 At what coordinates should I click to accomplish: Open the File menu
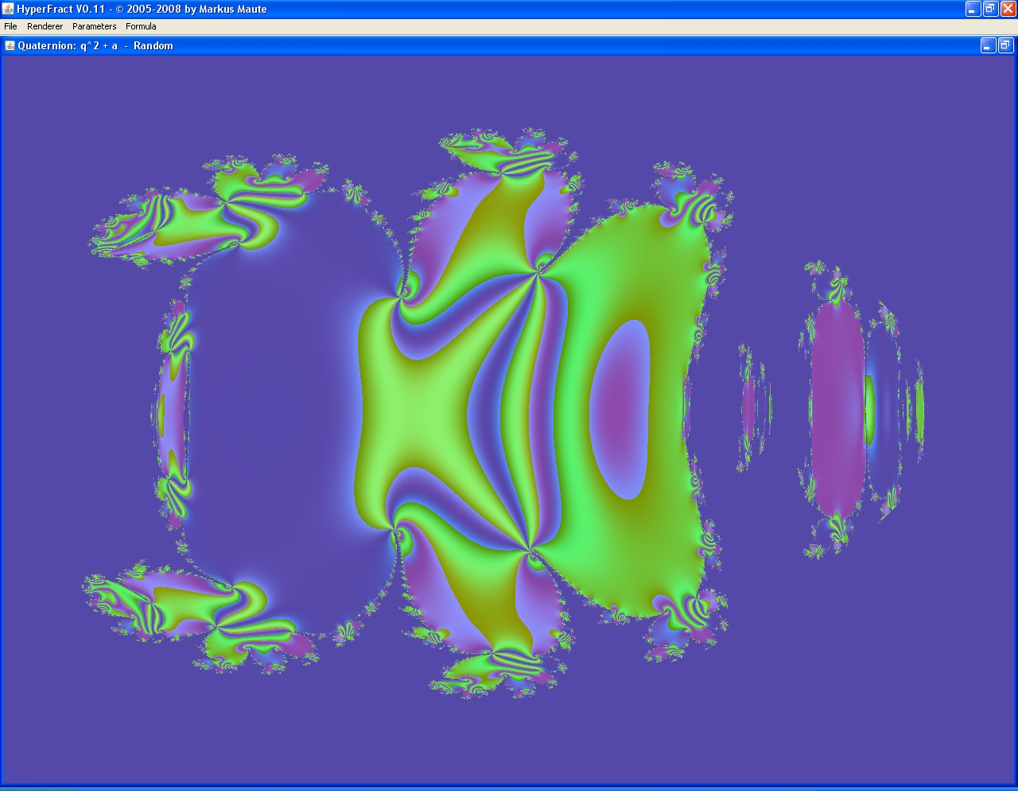[x=10, y=26]
